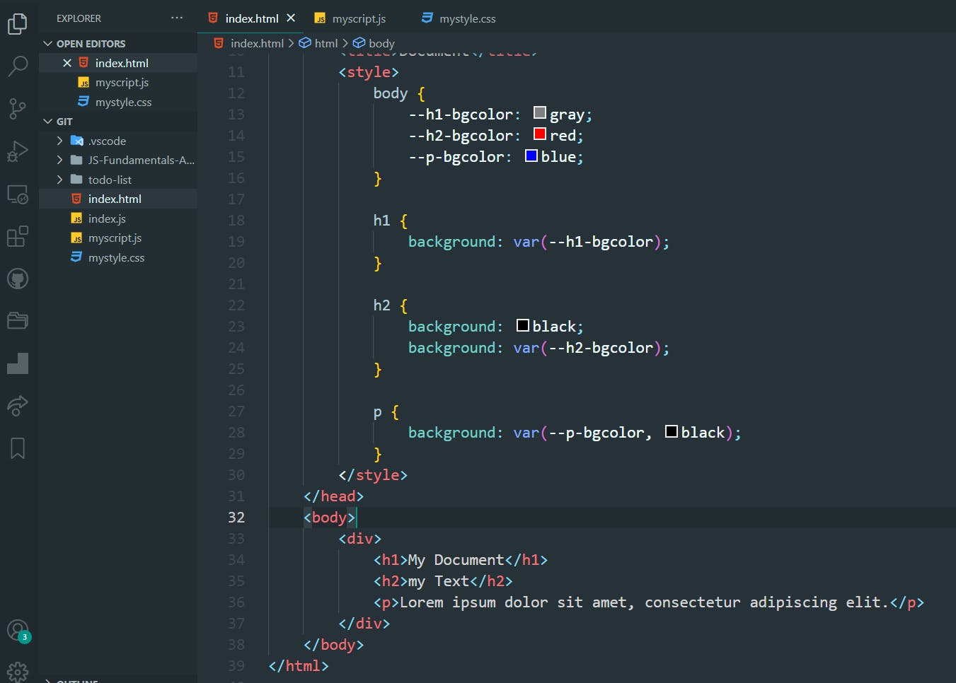The height and width of the screenshot is (683, 956).
Task: Close the index.html editor tab
Action: point(291,18)
